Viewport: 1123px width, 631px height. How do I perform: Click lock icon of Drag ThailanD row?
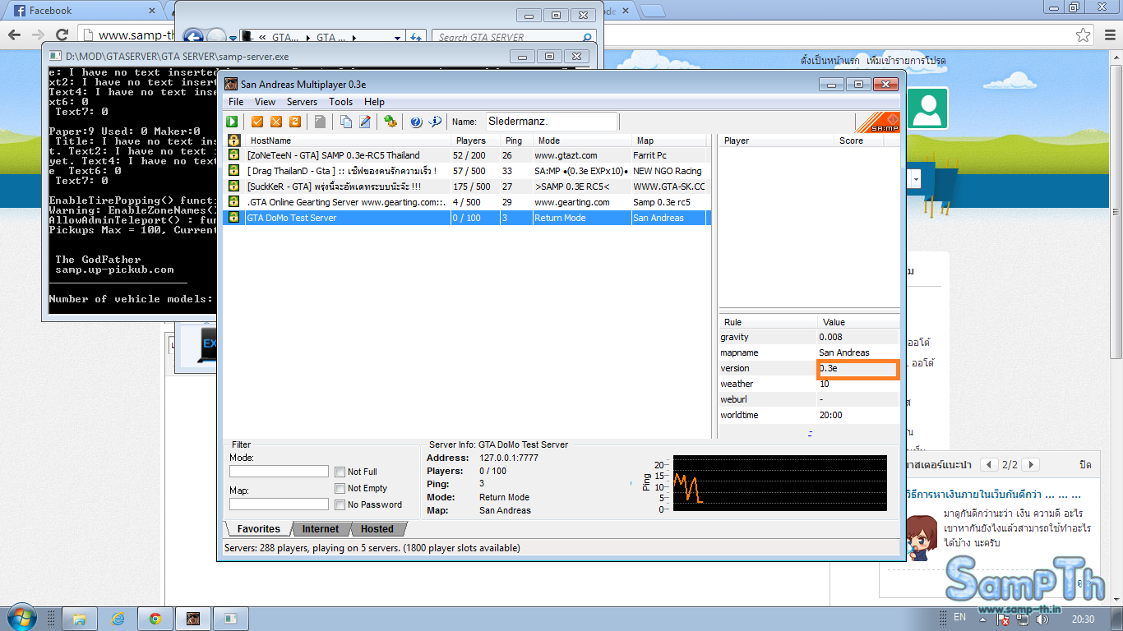(x=233, y=171)
